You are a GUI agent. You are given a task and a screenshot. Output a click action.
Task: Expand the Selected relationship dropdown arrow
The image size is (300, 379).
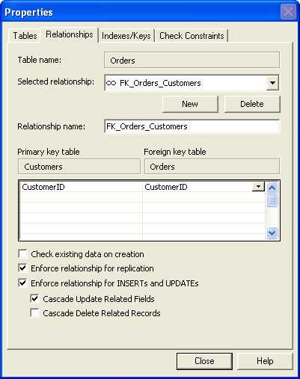(272, 83)
